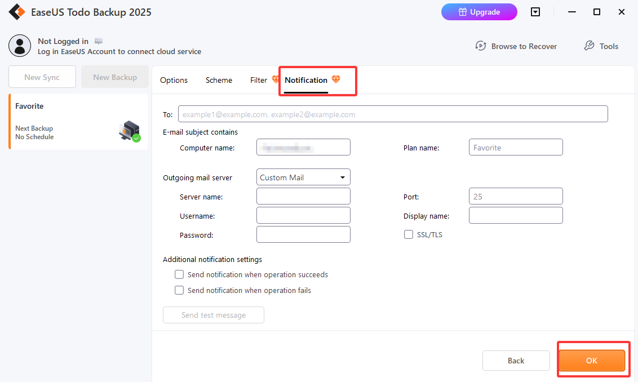Open the title bar dropdown menu icon

click(x=535, y=12)
